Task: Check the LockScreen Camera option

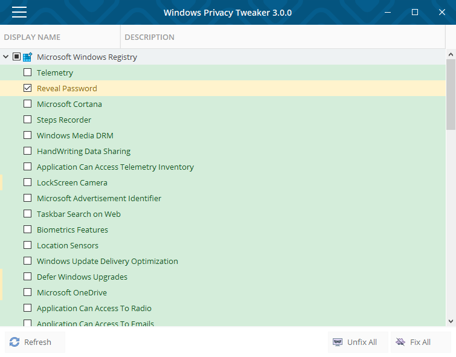Action: tap(27, 182)
